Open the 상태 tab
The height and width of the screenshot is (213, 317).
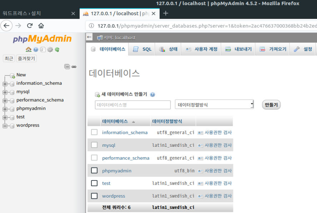coord(168,49)
